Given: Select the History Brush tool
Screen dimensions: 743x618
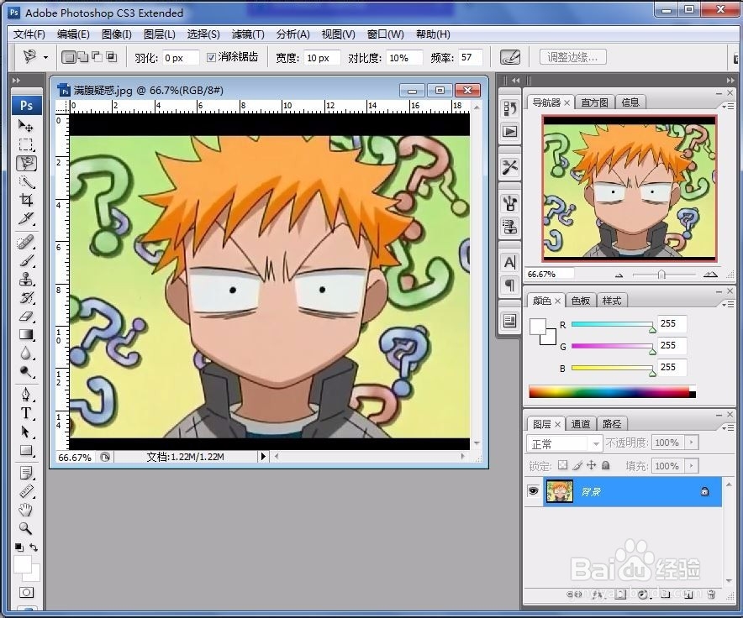Looking at the screenshot, I should click(x=26, y=298).
